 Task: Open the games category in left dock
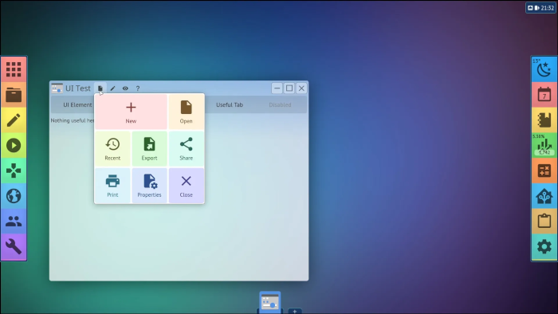pos(14,171)
